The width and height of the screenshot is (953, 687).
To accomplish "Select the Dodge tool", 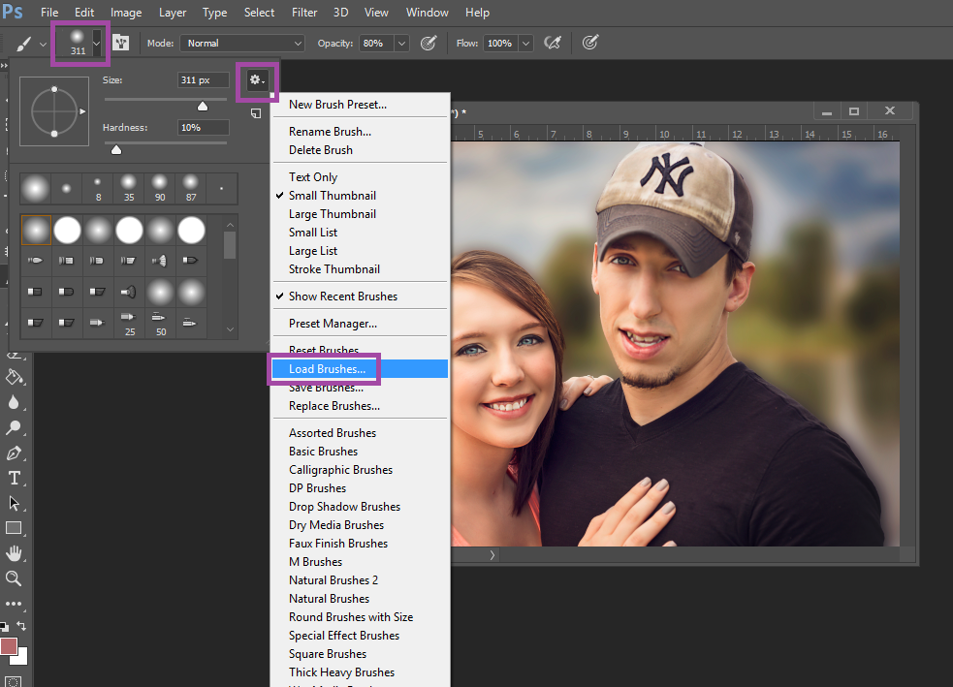I will pos(15,427).
